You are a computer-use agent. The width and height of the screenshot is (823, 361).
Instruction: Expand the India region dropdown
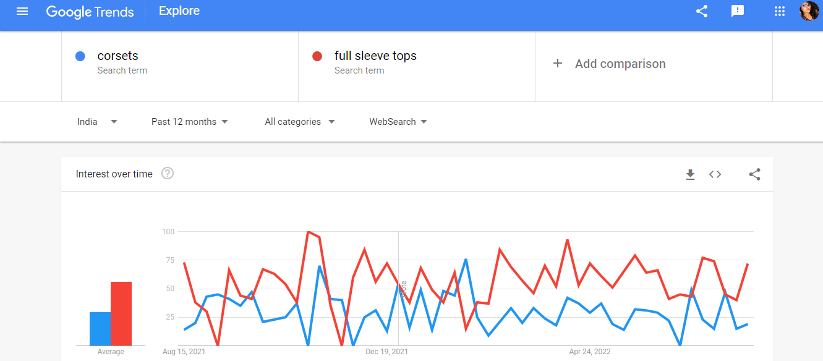click(x=97, y=122)
